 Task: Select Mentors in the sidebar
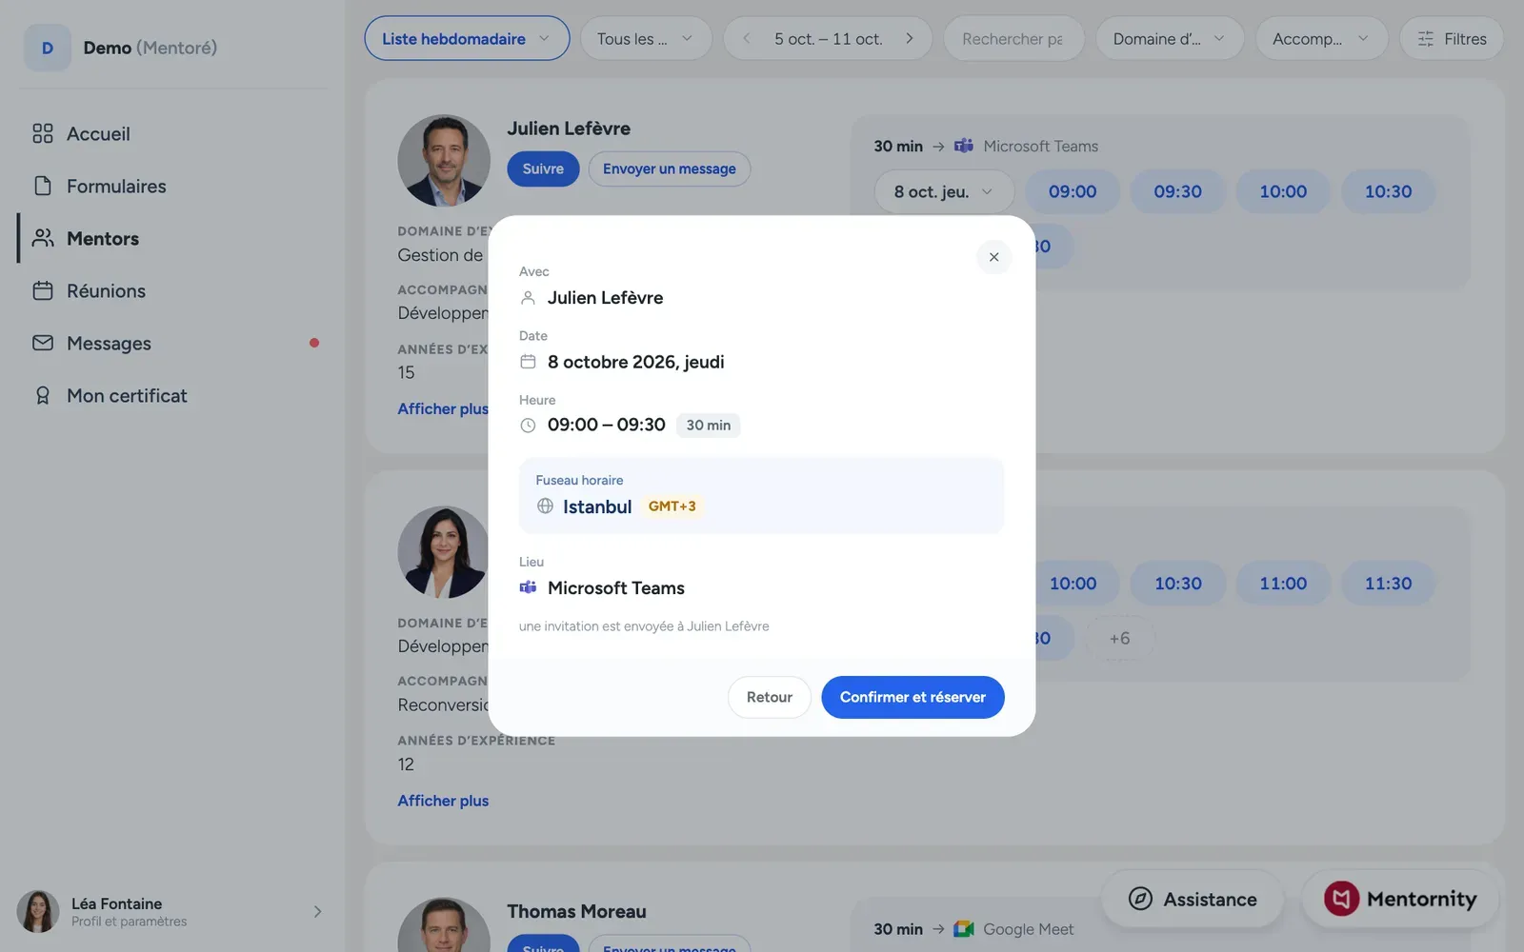[86, 239]
